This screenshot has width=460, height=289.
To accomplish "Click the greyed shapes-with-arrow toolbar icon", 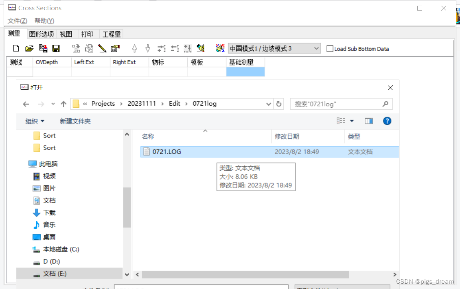I will pyautogui.click(x=76, y=48).
